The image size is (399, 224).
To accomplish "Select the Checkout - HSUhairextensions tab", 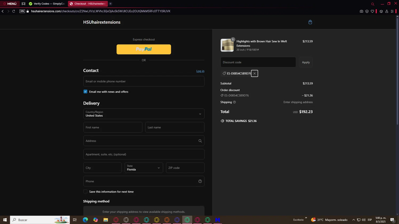I will [x=88, y=4].
